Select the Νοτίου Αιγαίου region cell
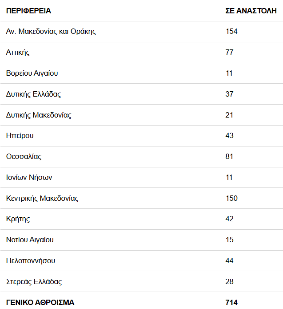 30,240
